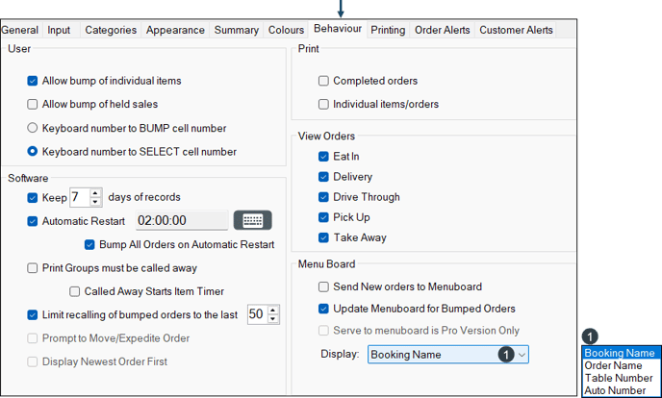Viewport: 662px width, 398px height.
Task: Click the bumped orders limit field showing 50
Action: [258, 314]
